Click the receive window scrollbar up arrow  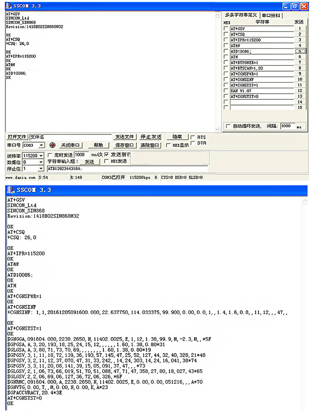pyautogui.click(x=216, y=15)
